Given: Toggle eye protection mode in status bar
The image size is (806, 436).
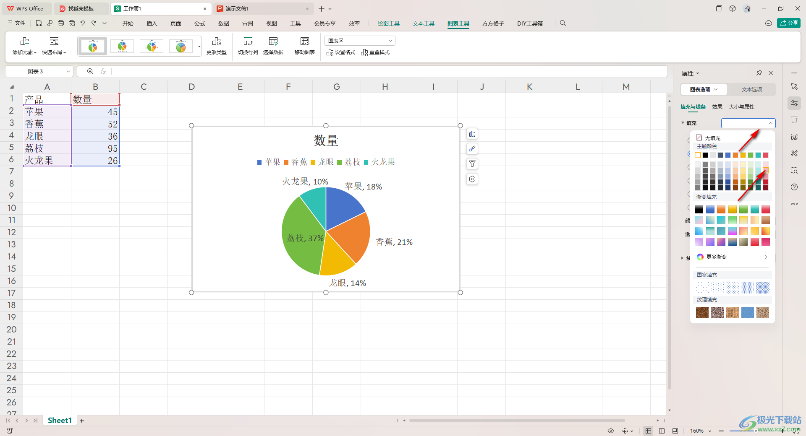Looking at the screenshot, I should [x=611, y=431].
